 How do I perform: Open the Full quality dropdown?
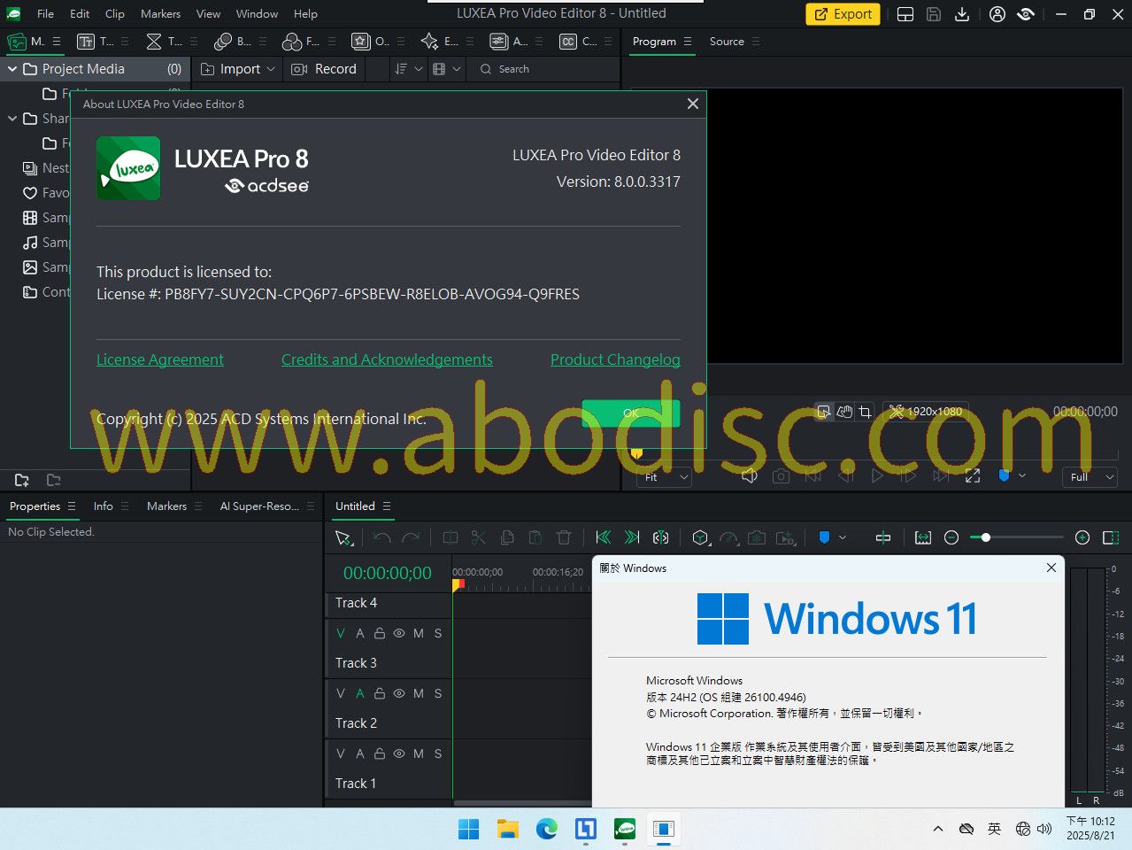(x=1090, y=476)
